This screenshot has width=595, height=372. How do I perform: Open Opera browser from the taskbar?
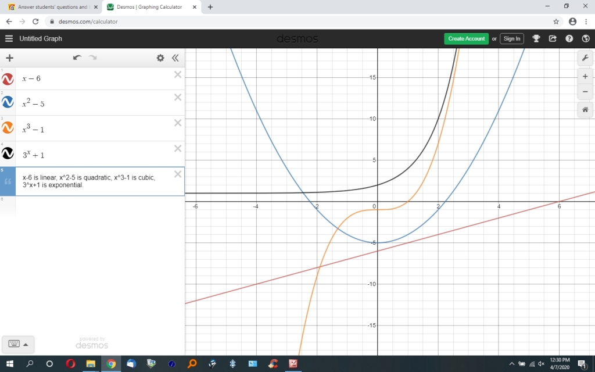click(70, 364)
